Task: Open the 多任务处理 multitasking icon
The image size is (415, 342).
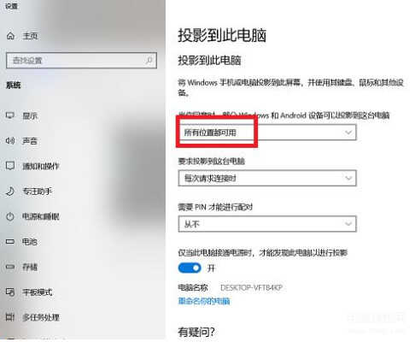Action: 10,317
